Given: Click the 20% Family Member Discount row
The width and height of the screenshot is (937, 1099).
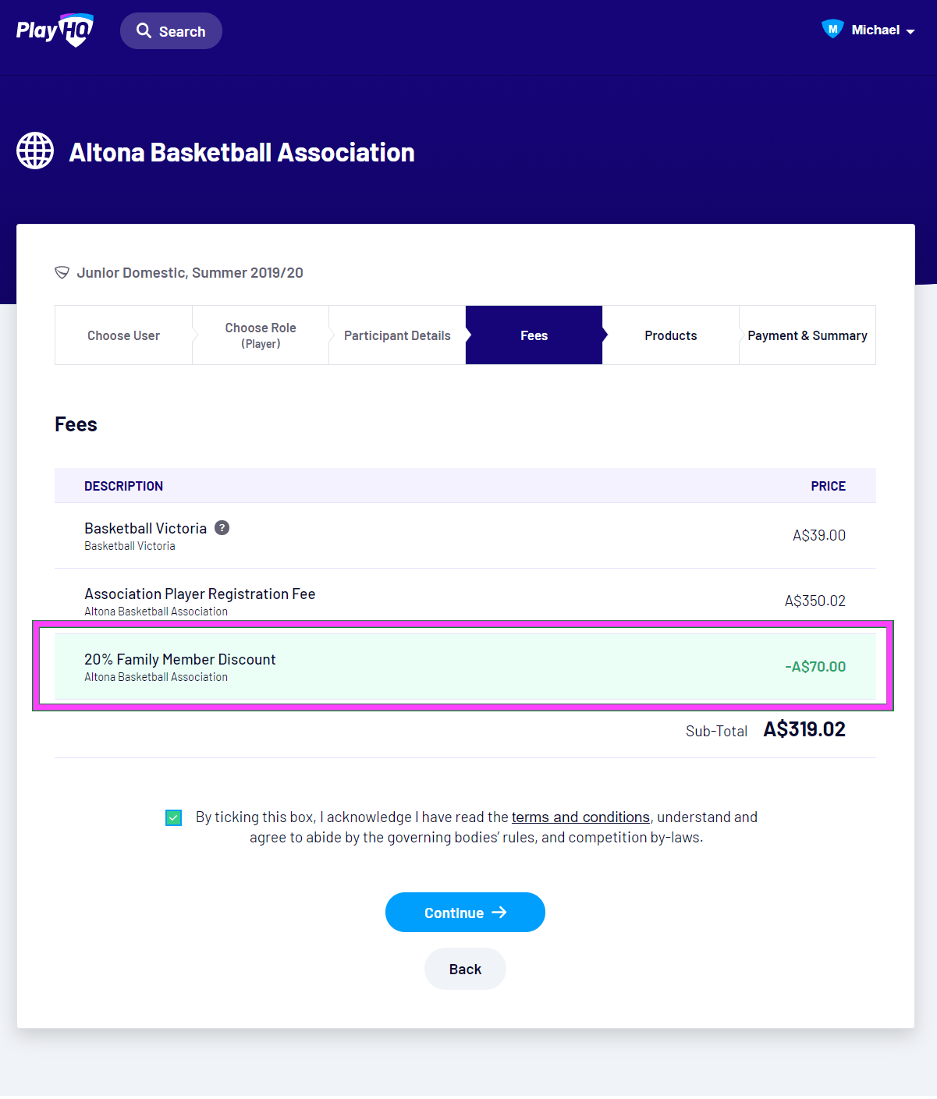Looking at the screenshot, I should (x=464, y=666).
